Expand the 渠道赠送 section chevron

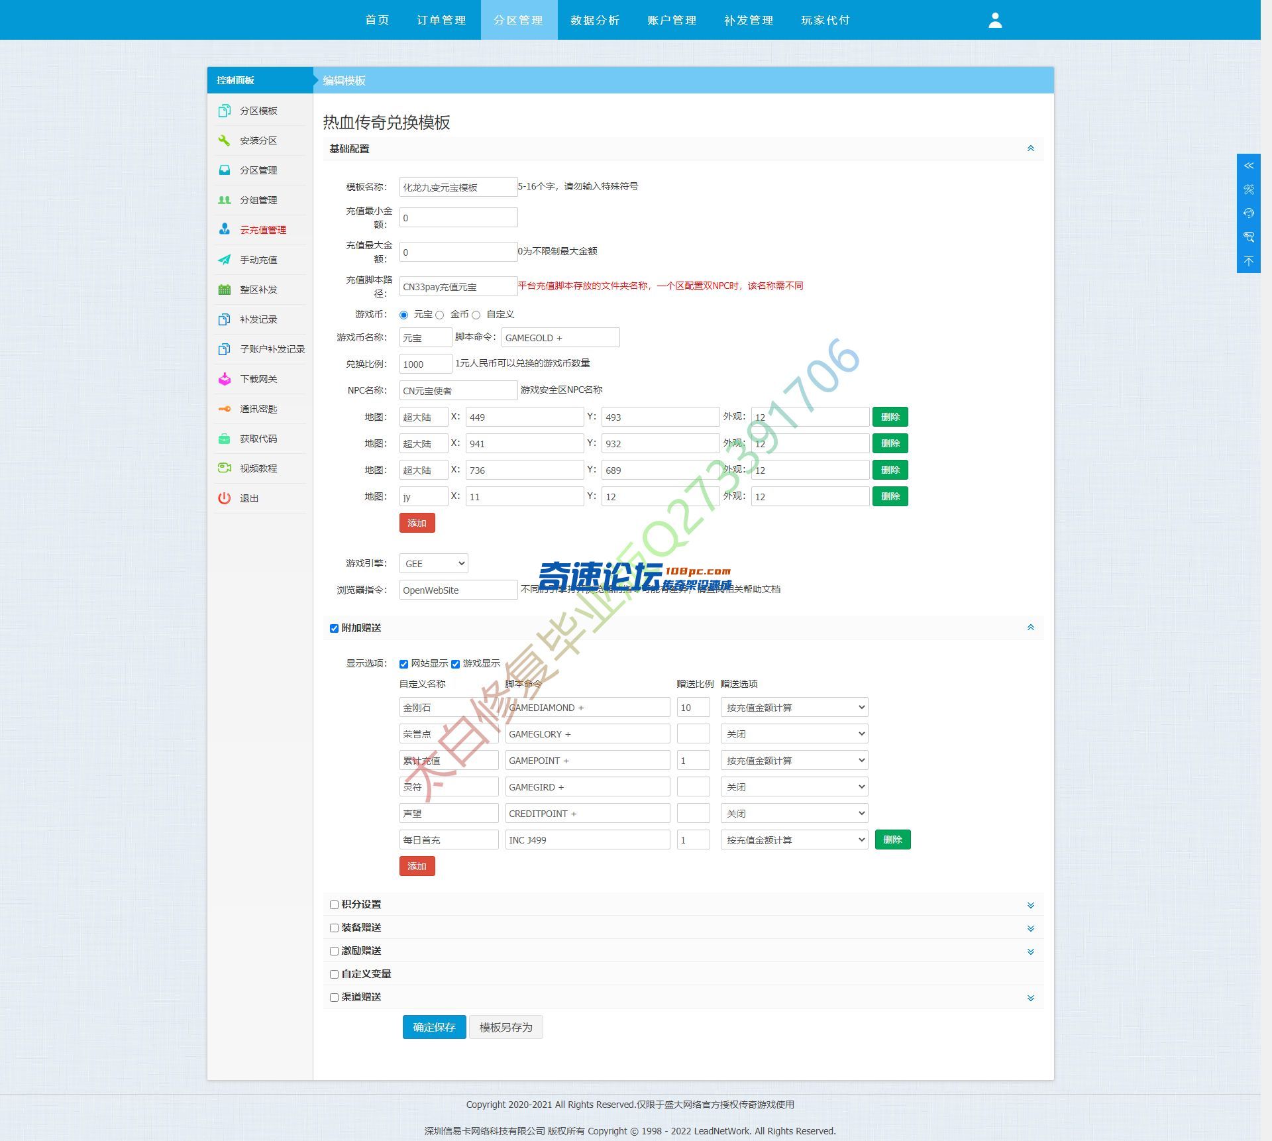coord(1031,998)
